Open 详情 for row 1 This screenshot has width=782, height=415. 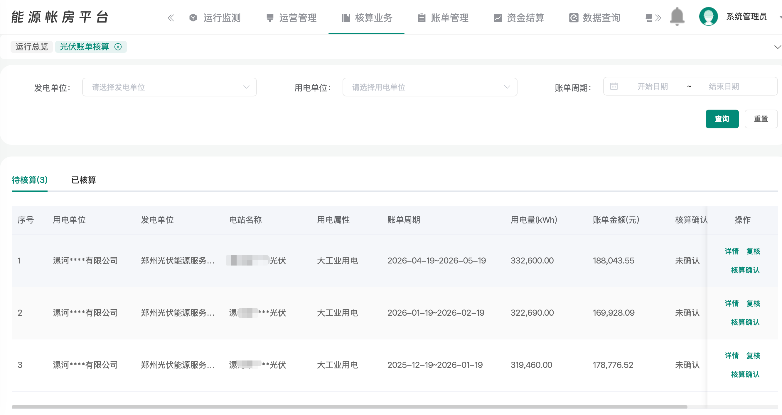tap(732, 251)
